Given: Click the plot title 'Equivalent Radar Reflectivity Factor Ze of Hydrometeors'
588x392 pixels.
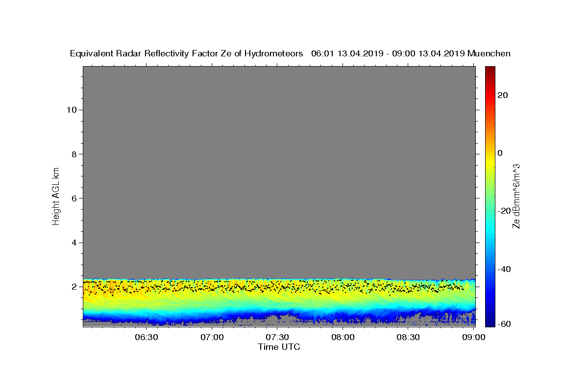Looking at the screenshot, I should click(x=186, y=54).
